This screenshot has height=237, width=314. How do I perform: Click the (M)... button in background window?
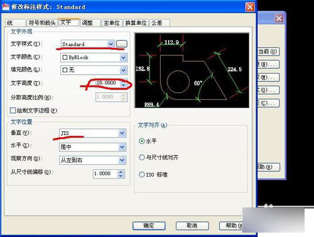[268, 77]
